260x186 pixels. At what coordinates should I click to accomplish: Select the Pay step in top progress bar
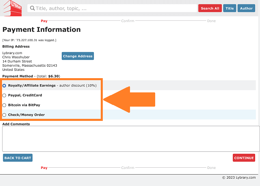coord(44,21)
